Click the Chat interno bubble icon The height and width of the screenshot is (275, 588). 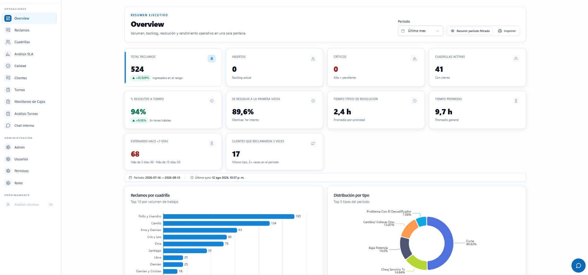[8, 126]
